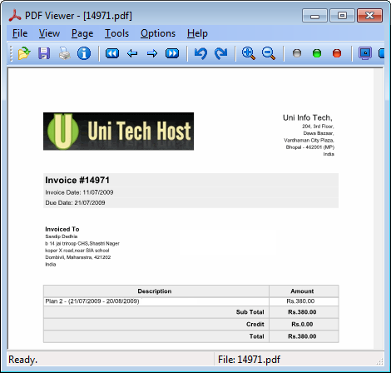Click 'File: 14971.pdf' in the status bar
391x373 pixels.
(249, 360)
